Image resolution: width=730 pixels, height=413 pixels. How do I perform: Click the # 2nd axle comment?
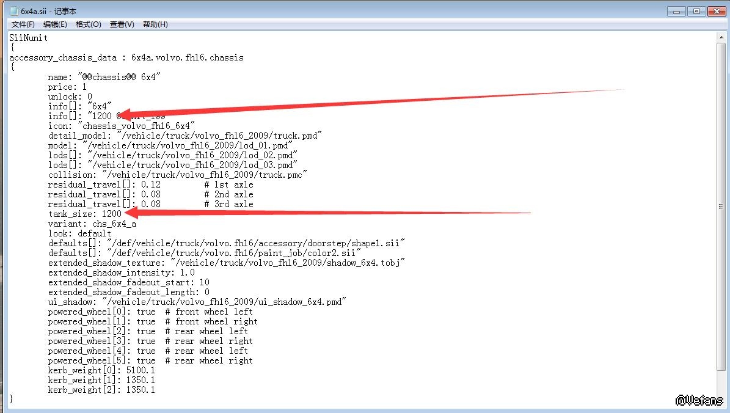[x=228, y=194]
